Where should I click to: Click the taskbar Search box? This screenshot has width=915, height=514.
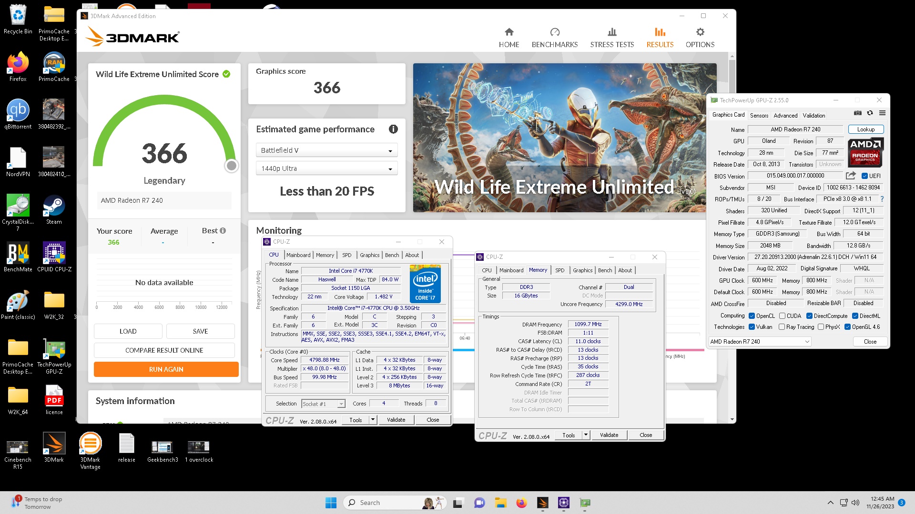(395, 503)
